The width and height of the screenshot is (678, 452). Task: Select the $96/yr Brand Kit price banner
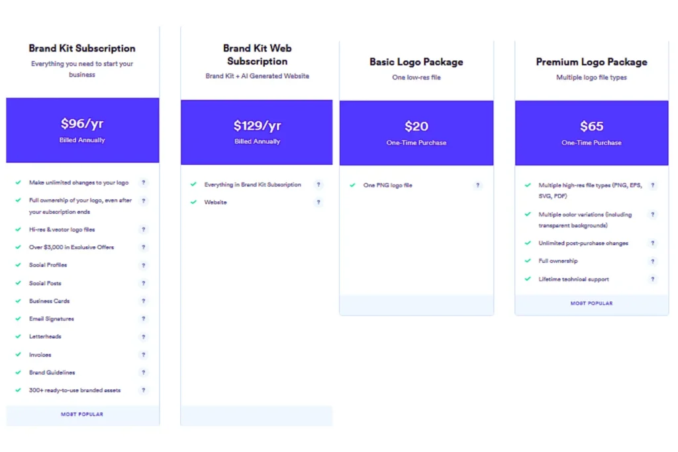tap(83, 130)
